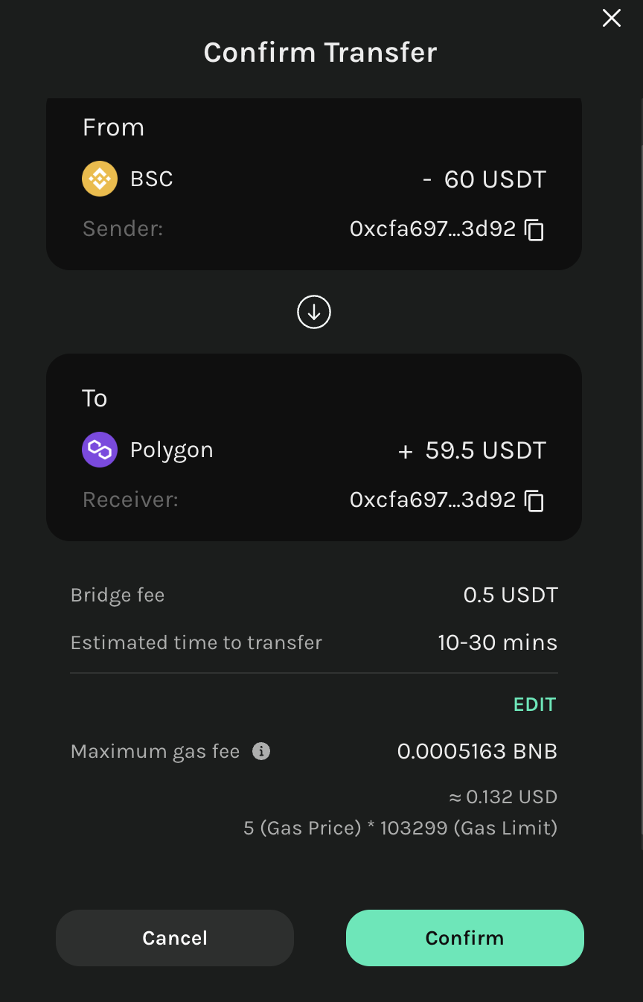Click the down arrow circle icon
Image resolution: width=643 pixels, height=1002 pixels.
click(314, 313)
